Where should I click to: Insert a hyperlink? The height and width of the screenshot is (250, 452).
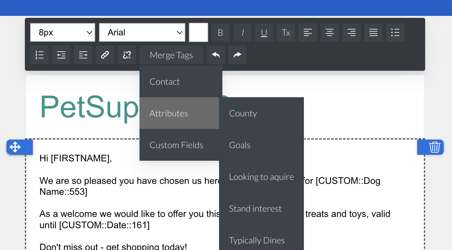pos(105,55)
